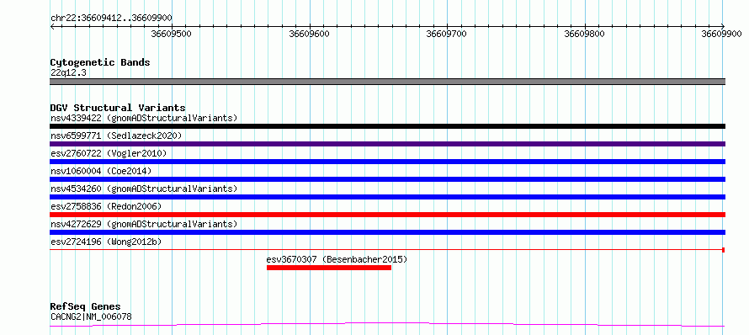Click the 36609600 ruler tick label
The height and width of the screenshot is (335, 749).
[x=310, y=34]
